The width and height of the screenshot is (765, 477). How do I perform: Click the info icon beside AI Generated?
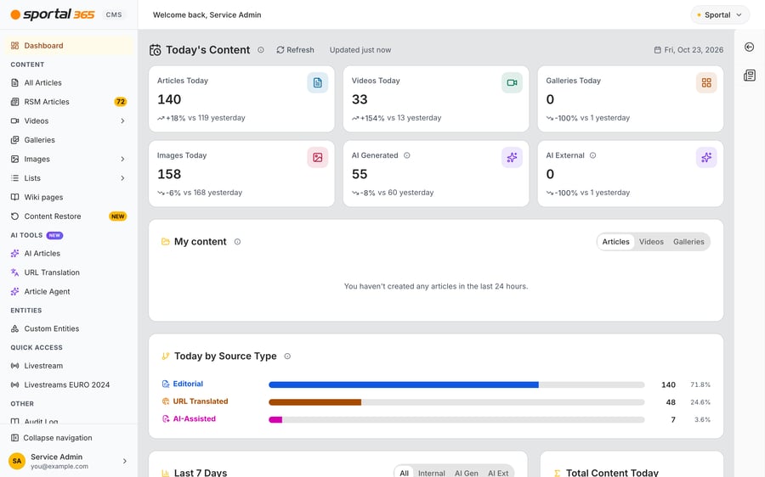coord(407,155)
